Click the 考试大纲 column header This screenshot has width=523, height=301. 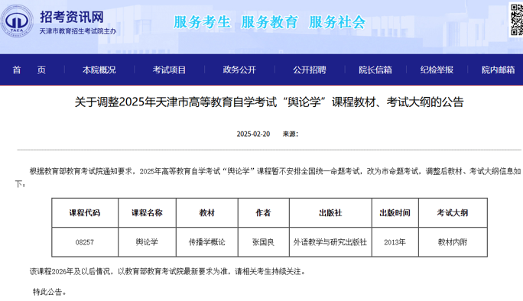coord(453,212)
